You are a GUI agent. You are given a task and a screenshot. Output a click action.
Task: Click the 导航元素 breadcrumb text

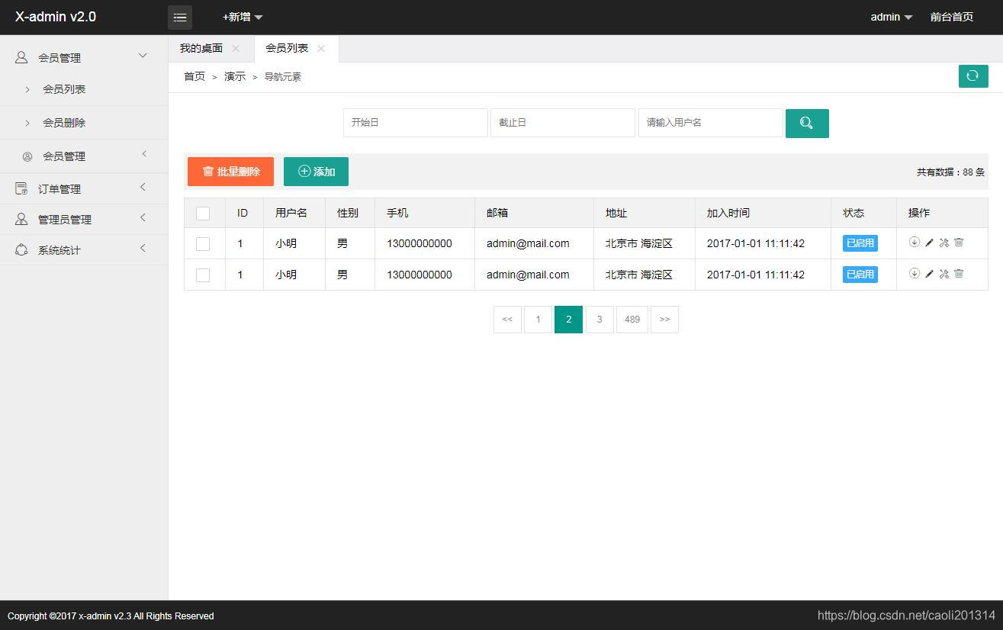283,77
